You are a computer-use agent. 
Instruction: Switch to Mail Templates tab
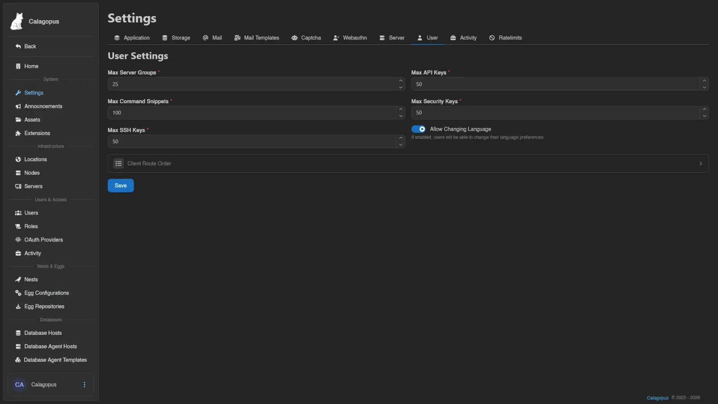pos(257,38)
